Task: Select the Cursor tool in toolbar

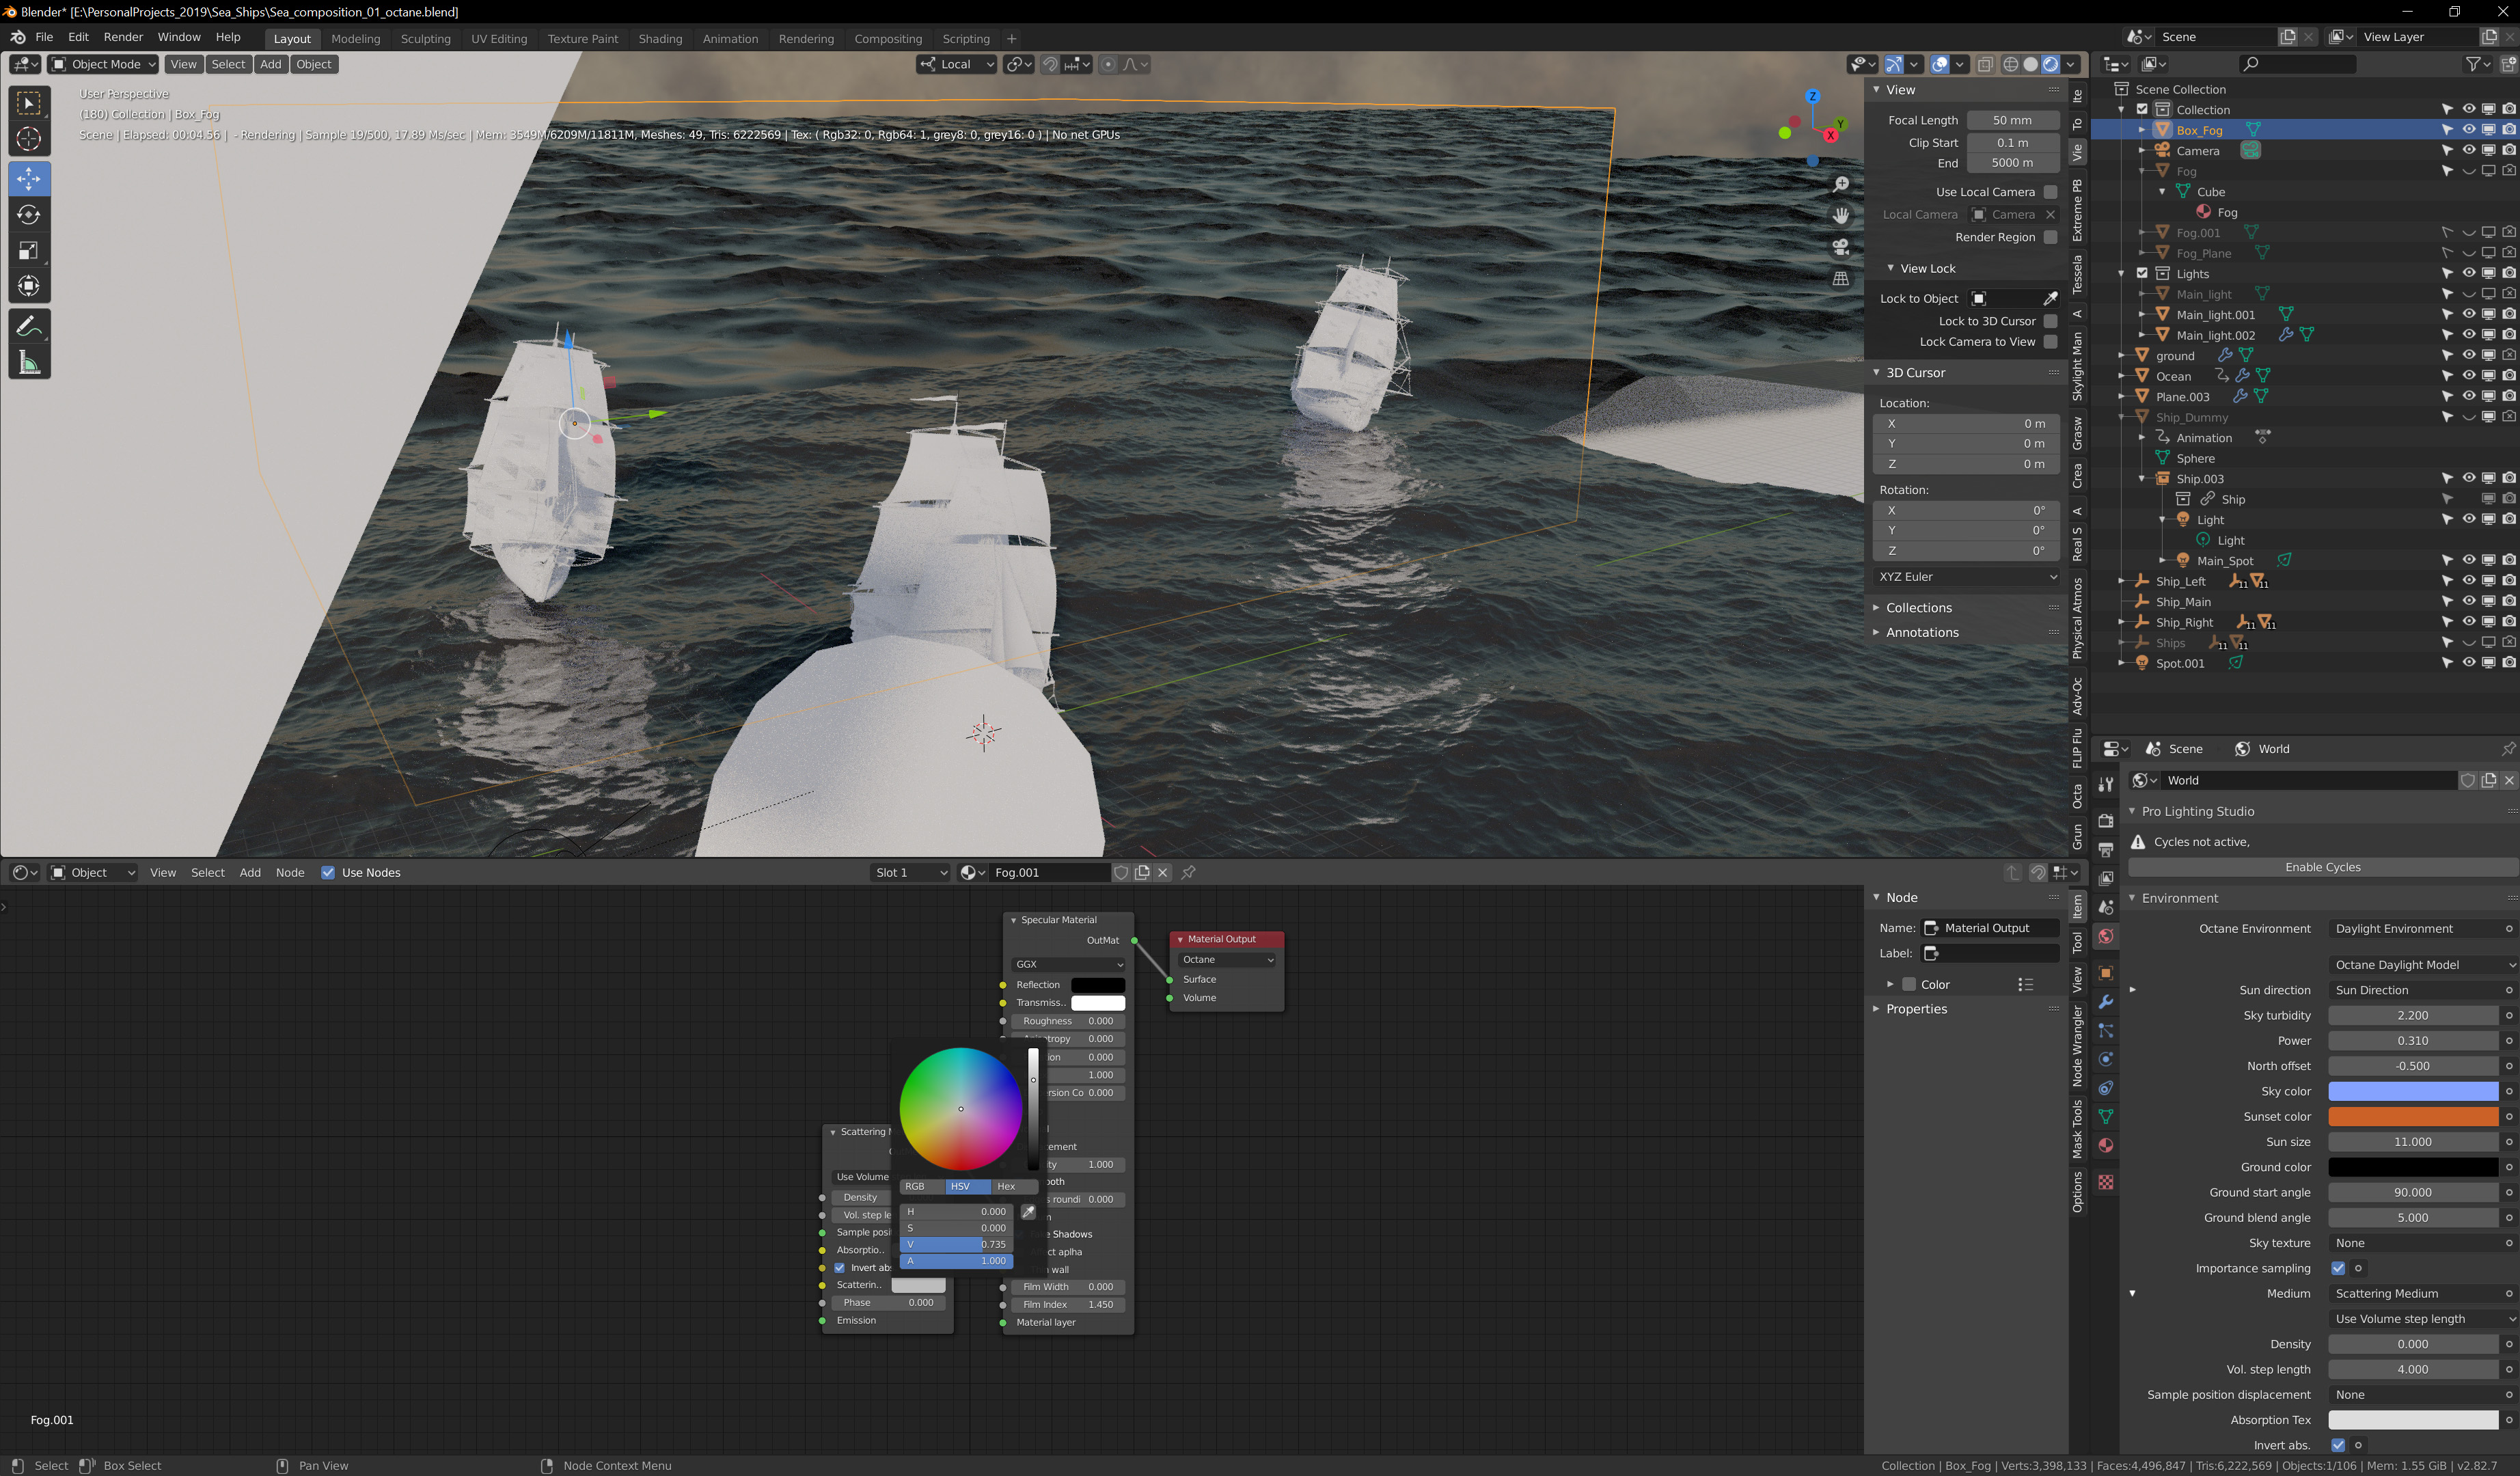Action: [29, 139]
